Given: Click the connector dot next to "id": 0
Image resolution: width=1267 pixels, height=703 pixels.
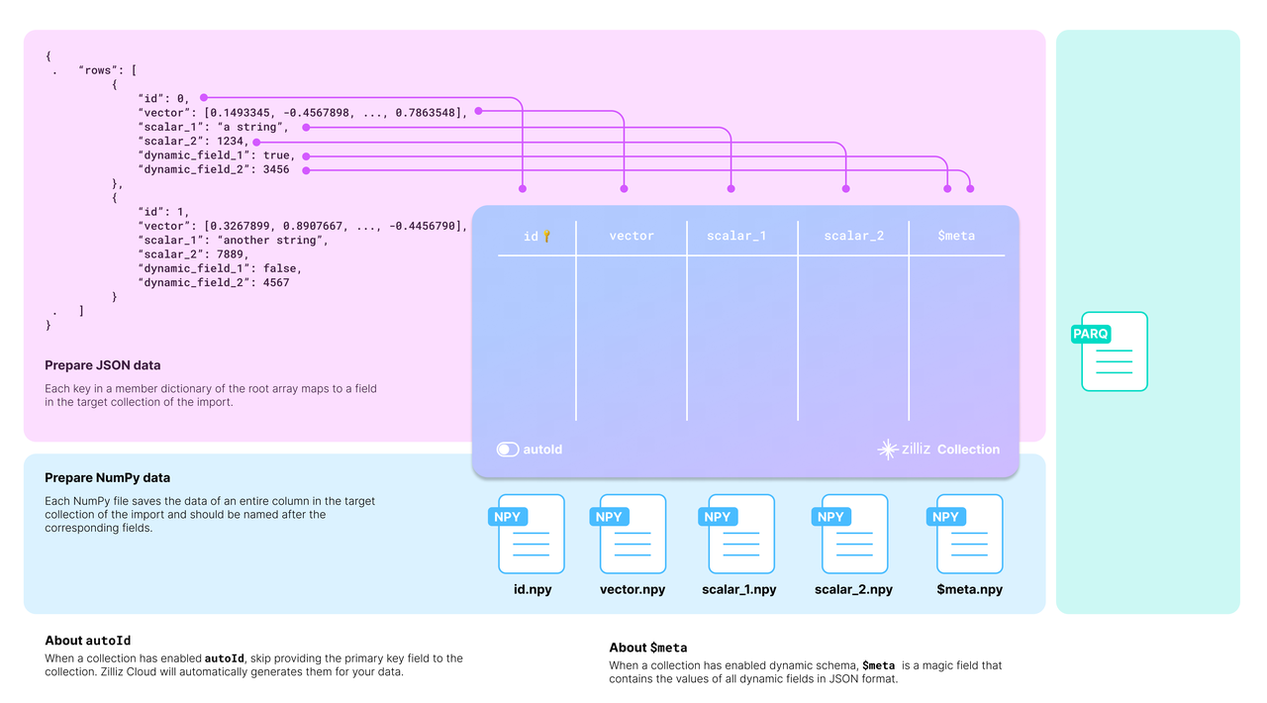Looking at the screenshot, I should [x=203, y=97].
